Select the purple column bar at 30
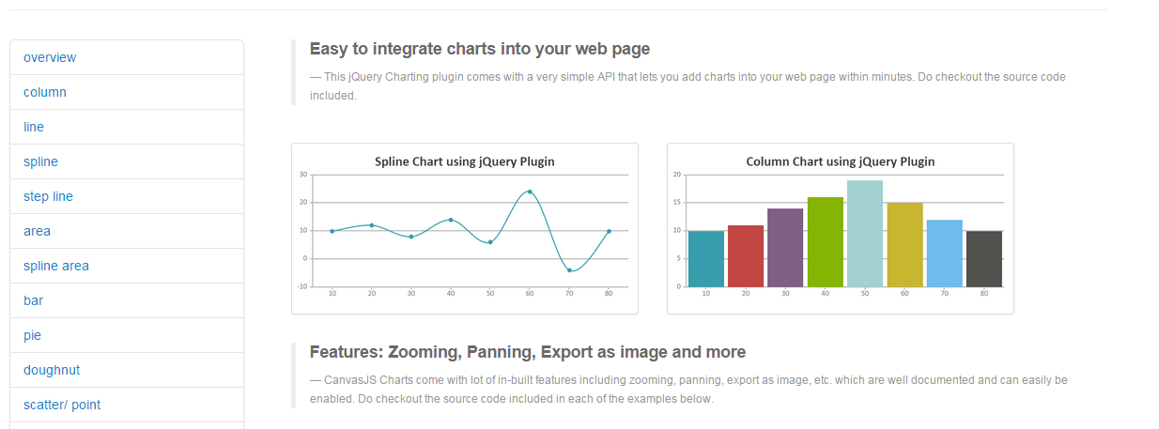The width and height of the screenshot is (1159, 429). pos(785,247)
